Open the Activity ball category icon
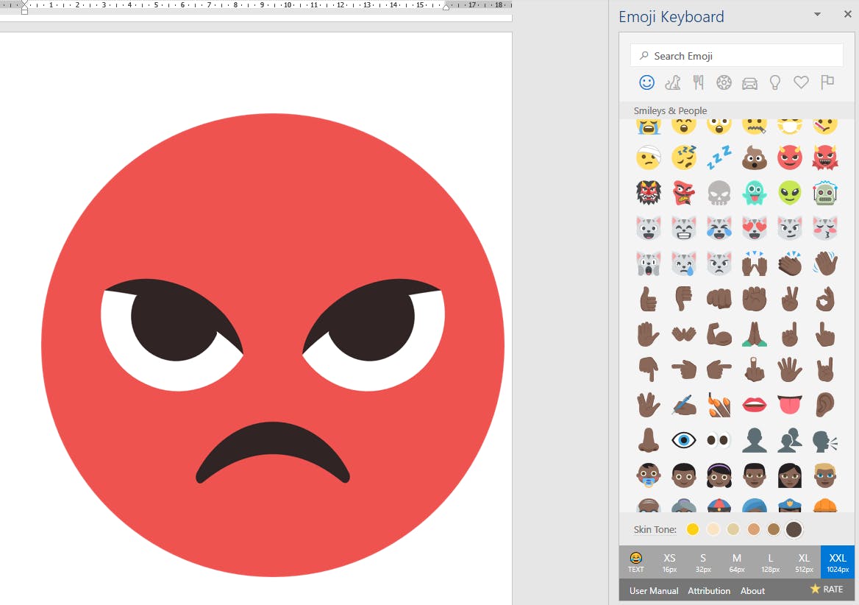 pos(724,82)
